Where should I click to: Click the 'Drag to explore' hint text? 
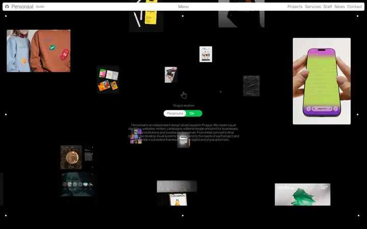click(183, 106)
